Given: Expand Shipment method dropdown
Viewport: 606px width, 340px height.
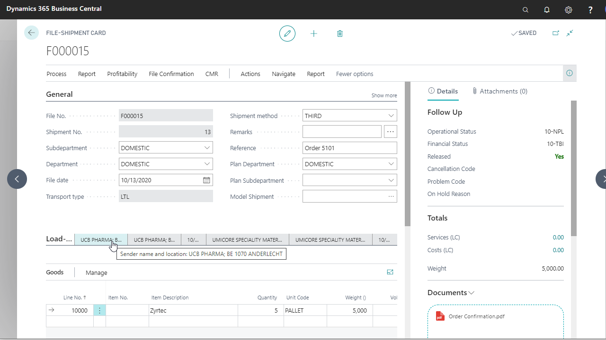Looking at the screenshot, I should 391,116.
